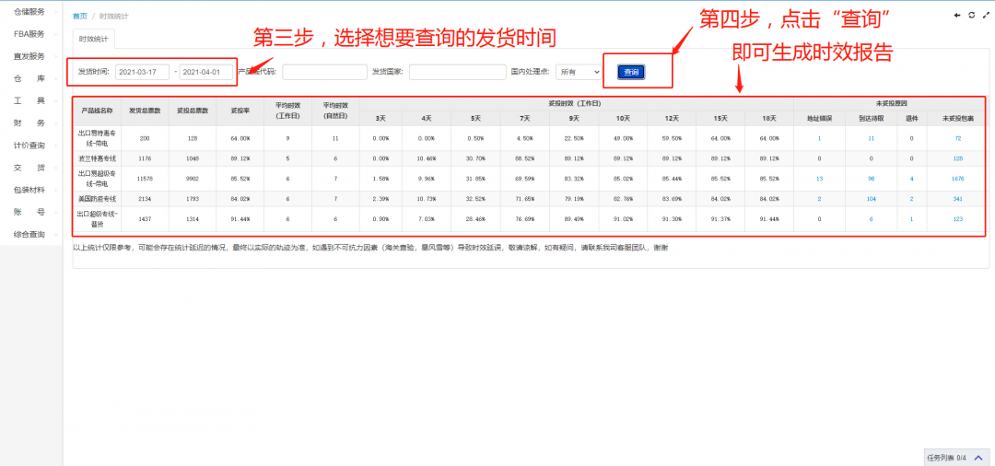Viewport: 995px width, 466px height.
Task: Click the 妥投率 column header
Action: (x=240, y=111)
